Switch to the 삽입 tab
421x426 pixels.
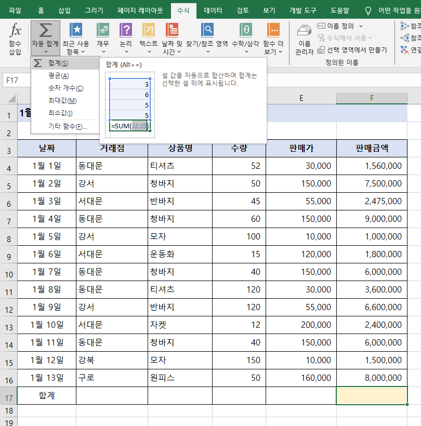pyautogui.click(x=64, y=10)
